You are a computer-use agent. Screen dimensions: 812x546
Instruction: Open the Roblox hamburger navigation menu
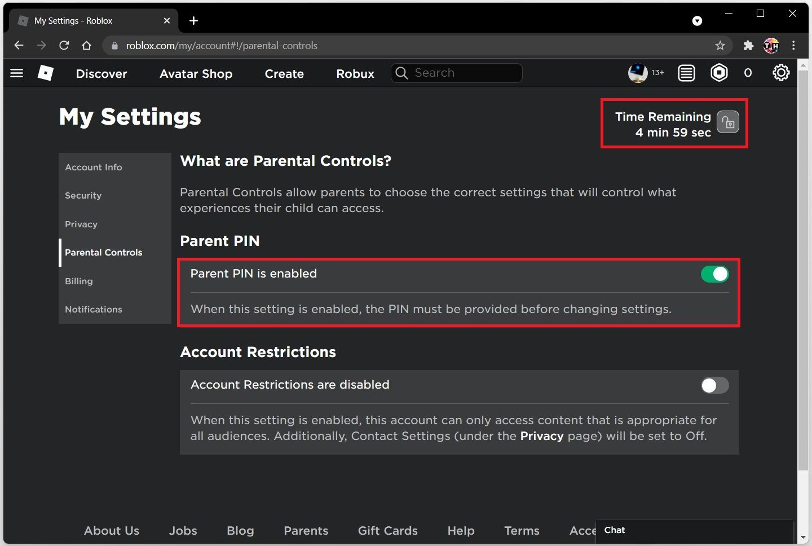pos(17,73)
